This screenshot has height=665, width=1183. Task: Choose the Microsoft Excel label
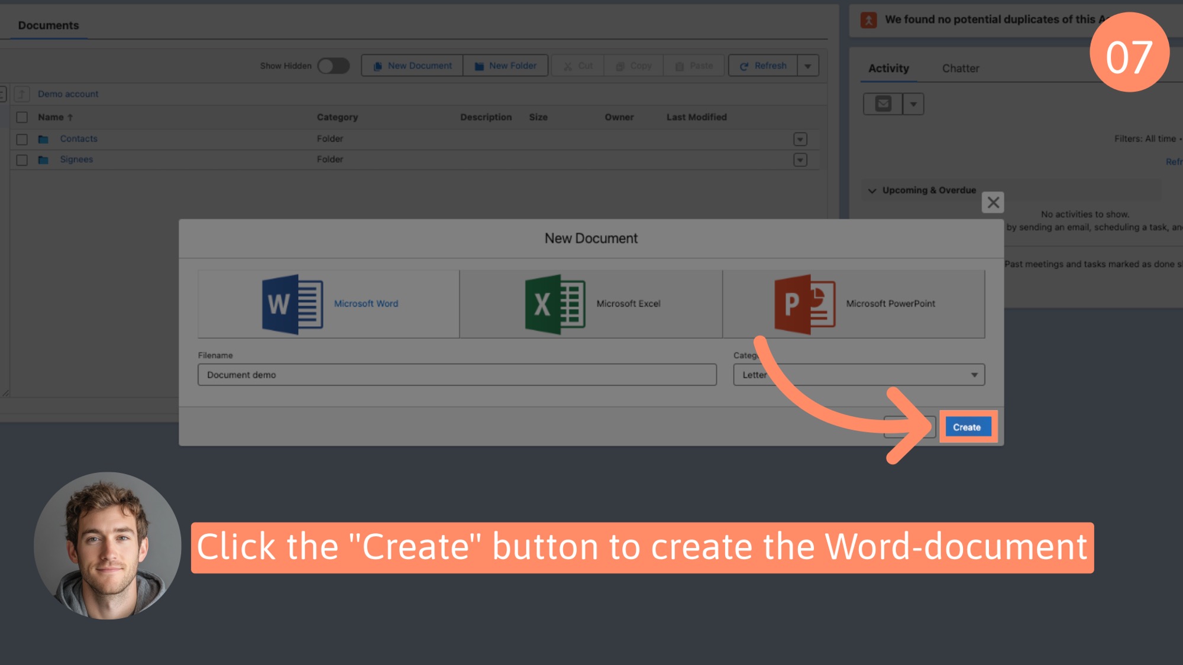pos(628,304)
